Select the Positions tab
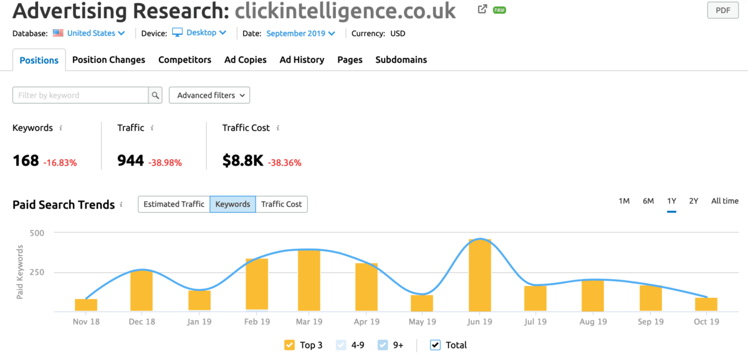This screenshot has width=748, height=359. (x=39, y=60)
